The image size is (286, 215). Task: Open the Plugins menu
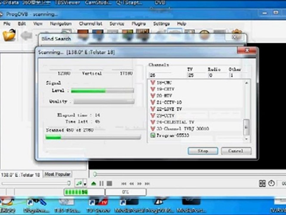(x=139, y=24)
